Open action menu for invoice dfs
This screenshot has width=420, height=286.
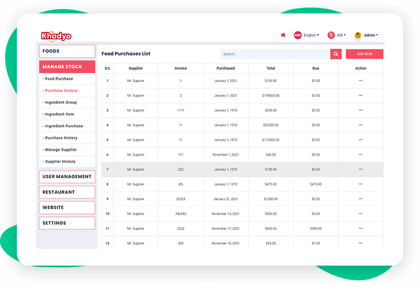360,184
